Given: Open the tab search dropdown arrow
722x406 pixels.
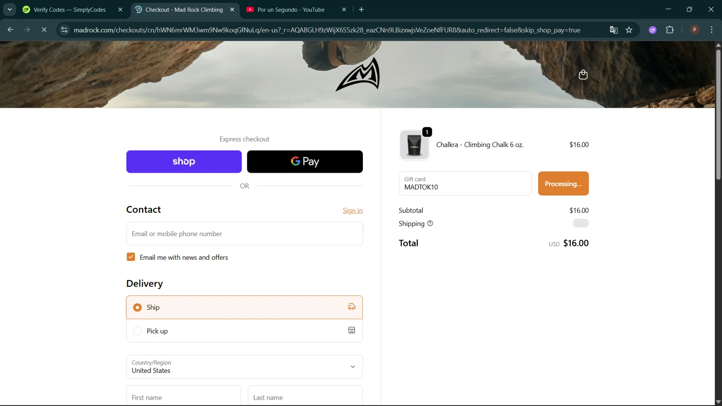Looking at the screenshot, I should click(x=10, y=10).
